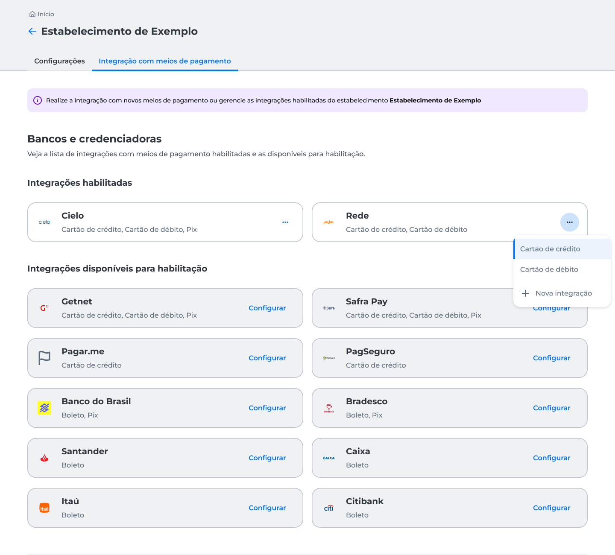Image resolution: width=615 pixels, height=555 pixels.
Task: Click the Safra Pay card title
Action: coord(366,301)
